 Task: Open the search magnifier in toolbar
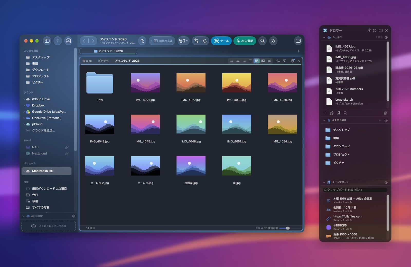coord(263,41)
